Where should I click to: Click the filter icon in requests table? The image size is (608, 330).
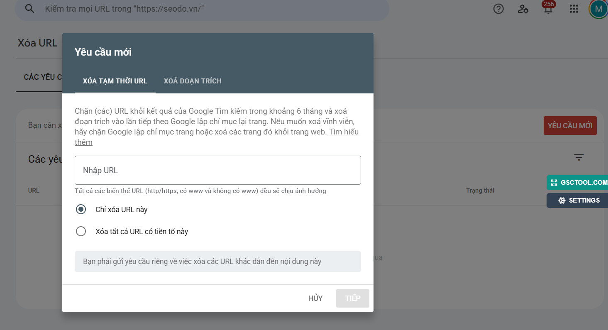(x=579, y=157)
